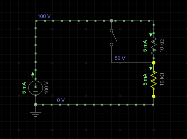Select the highlighted yellow lower 10 kΩ resistor
Screen dimensions: 187x139
click(x=154, y=80)
